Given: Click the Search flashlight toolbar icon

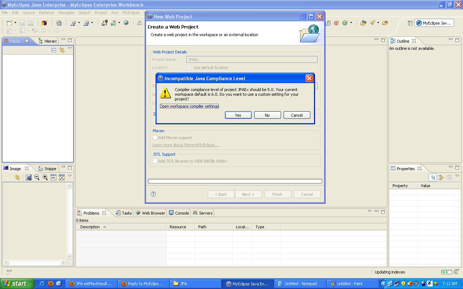Looking at the screenshot, I should coord(372,23).
